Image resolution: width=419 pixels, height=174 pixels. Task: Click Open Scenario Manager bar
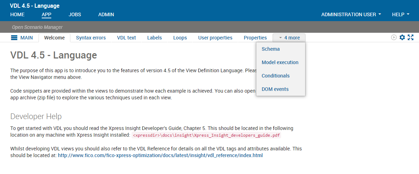point(37,27)
